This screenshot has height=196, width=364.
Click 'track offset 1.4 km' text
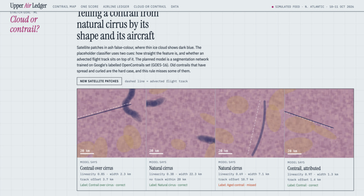pyautogui.click(x=304, y=179)
